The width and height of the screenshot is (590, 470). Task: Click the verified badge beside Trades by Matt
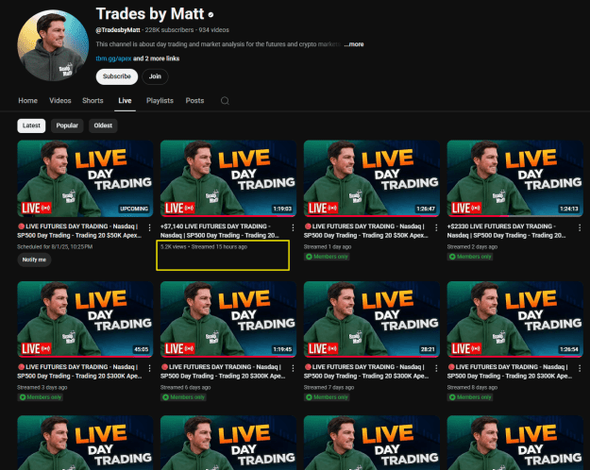211,15
